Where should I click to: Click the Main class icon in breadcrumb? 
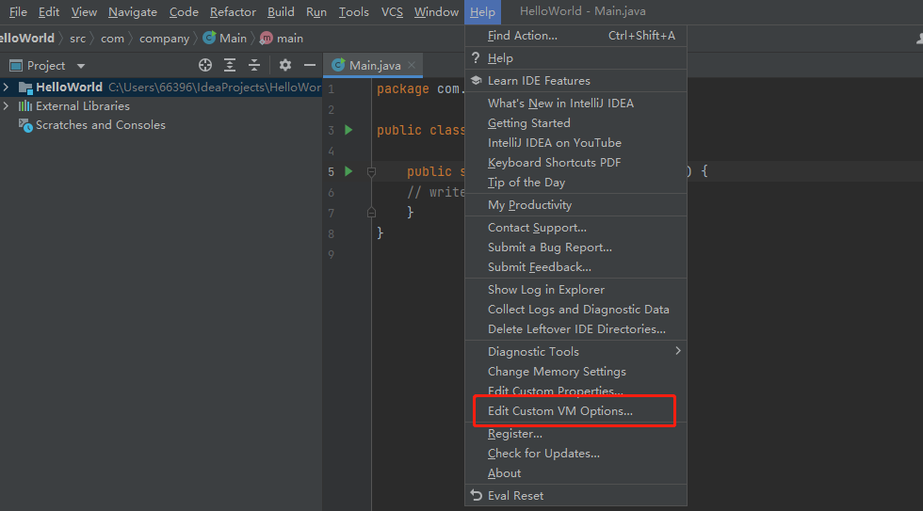tap(209, 38)
